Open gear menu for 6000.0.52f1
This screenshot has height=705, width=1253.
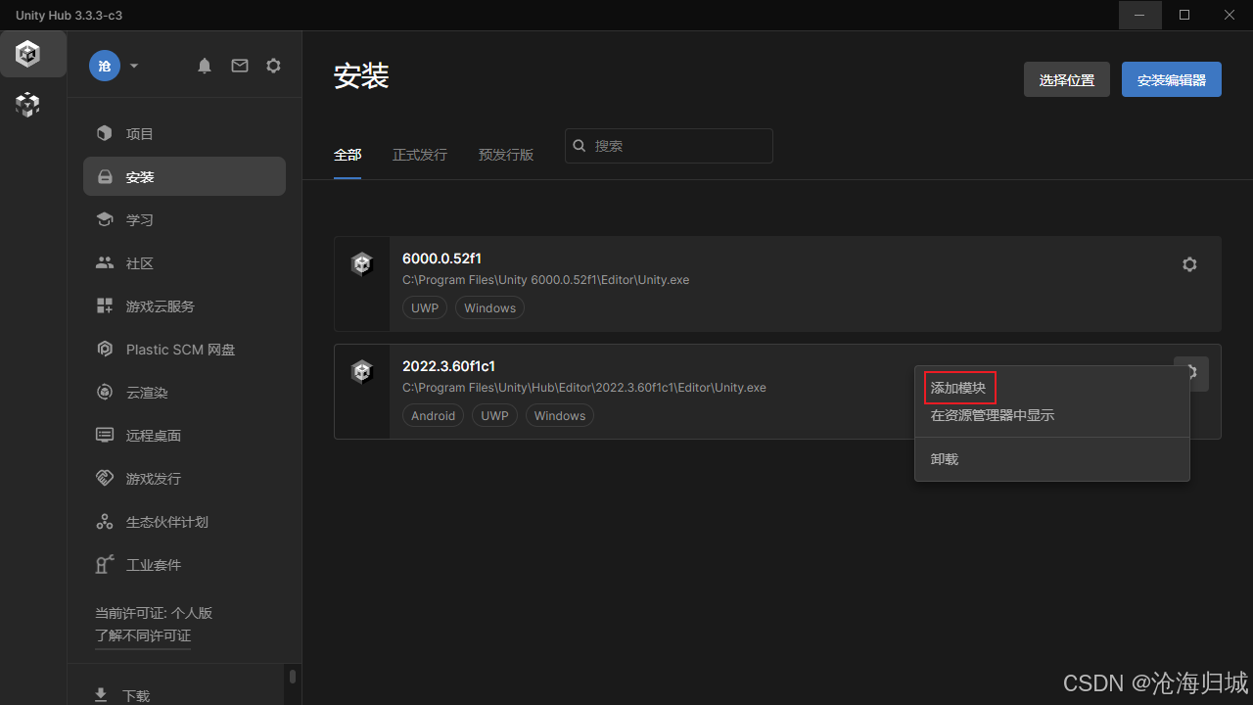pos(1189,264)
